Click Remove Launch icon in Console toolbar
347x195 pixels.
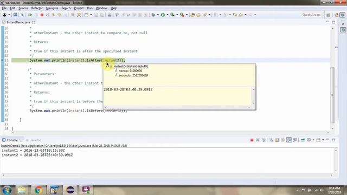point(258,140)
